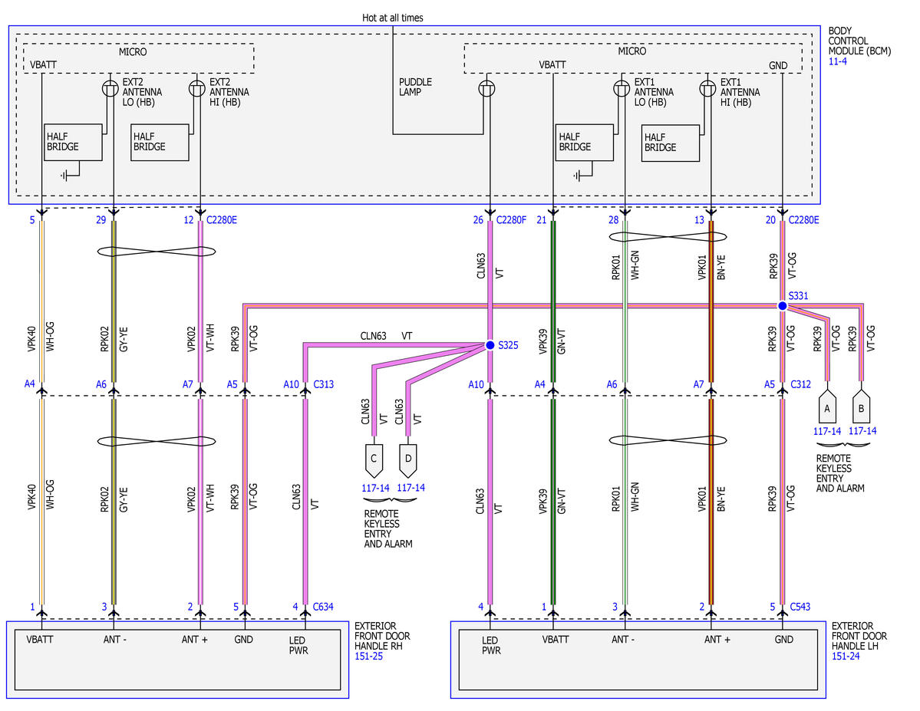
Task: Follow the 117-14 link under connector D
Action: pyautogui.click(x=411, y=488)
